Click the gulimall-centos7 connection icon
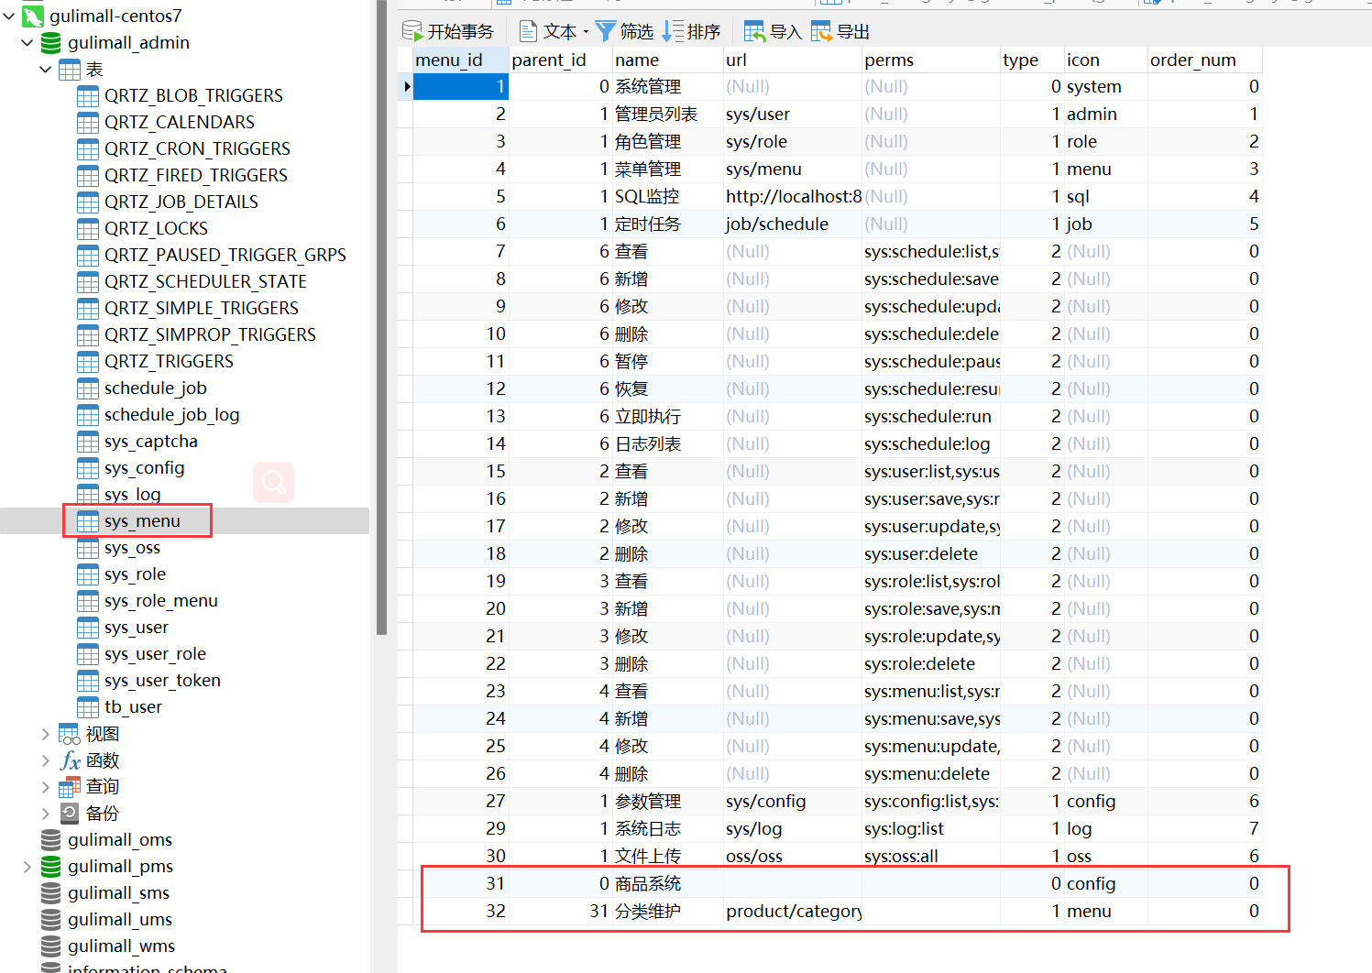The height and width of the screenshot is (973, 1372). click(x=33, y=16)
